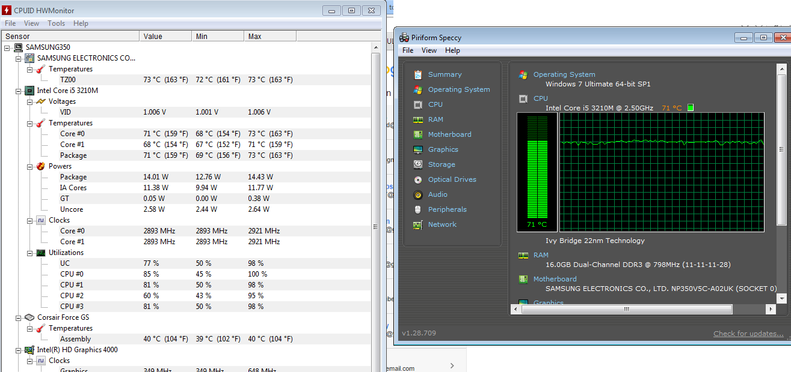Image resolution: width=791 pixels, height=372 pixels.
Task: Click the Voltages node icon
Action: (x=41, y=101)
